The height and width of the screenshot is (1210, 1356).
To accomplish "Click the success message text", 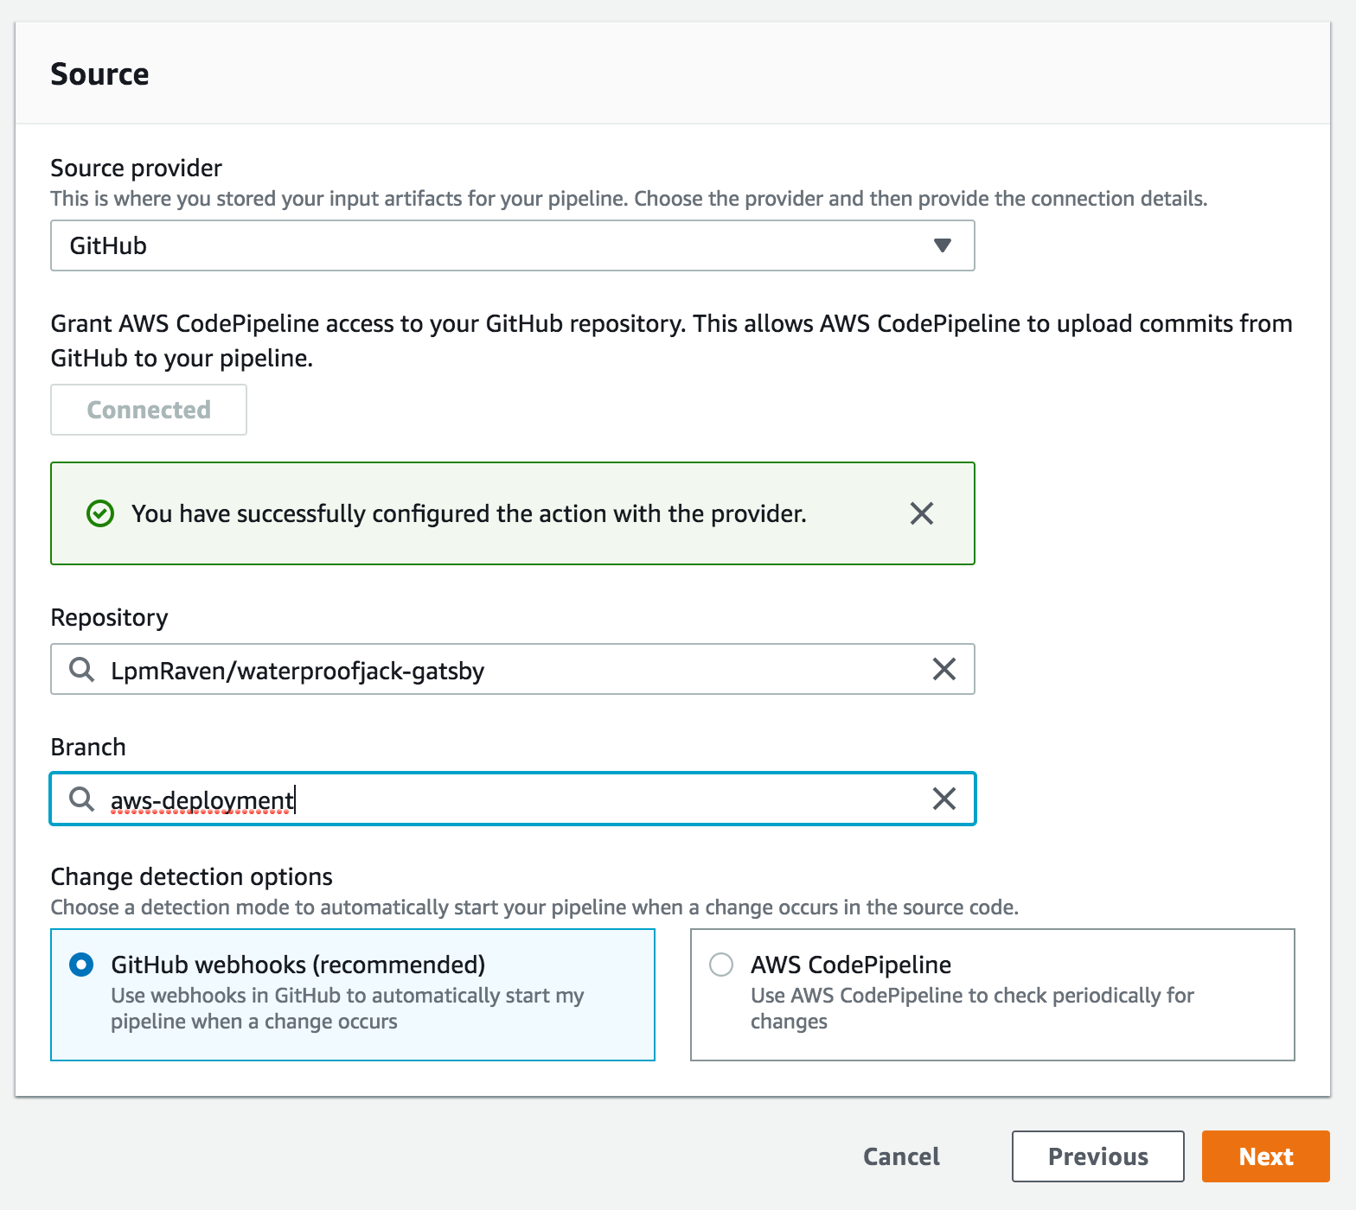I will 469,513.
